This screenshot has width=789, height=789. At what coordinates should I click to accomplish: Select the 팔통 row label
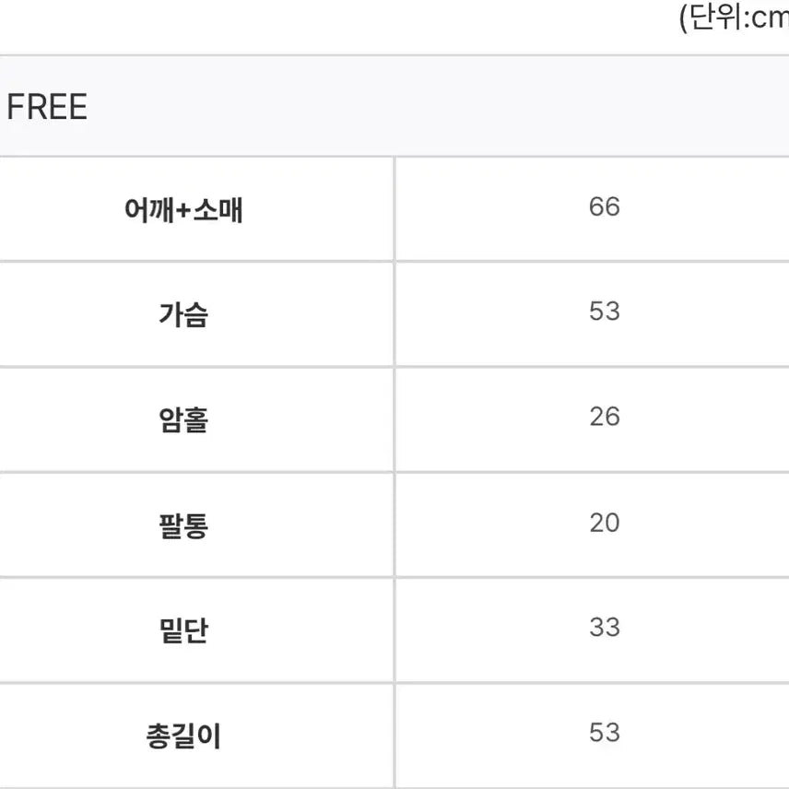184,526
